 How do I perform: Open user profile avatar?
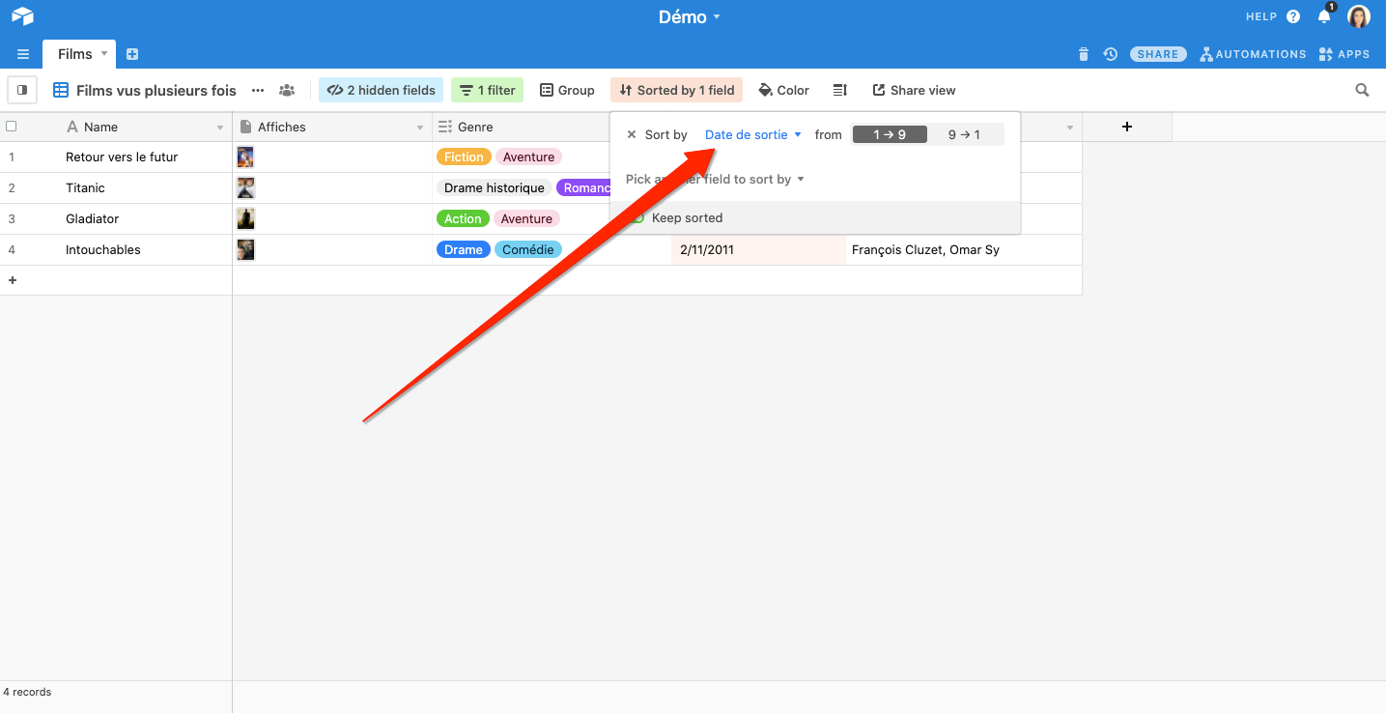tap(1359, 16)
